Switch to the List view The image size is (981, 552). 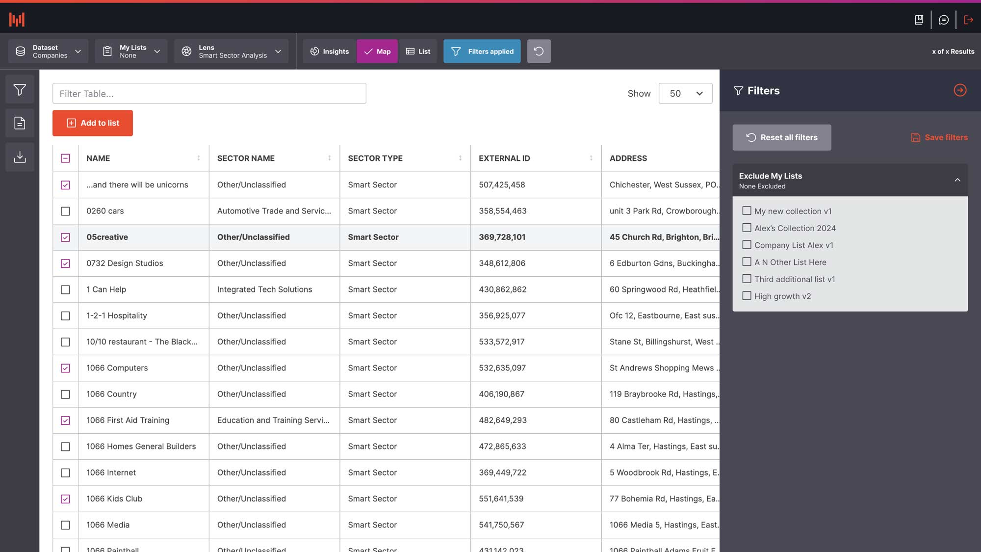point(417,51)
